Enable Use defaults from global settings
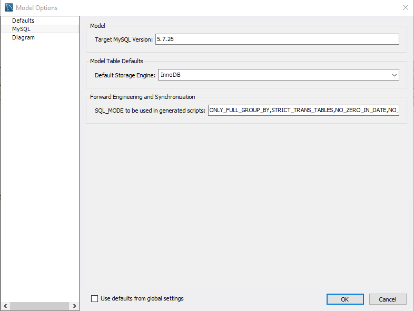Screen dimensions: 414x311 pyautogui.click(x=94, y=298)
